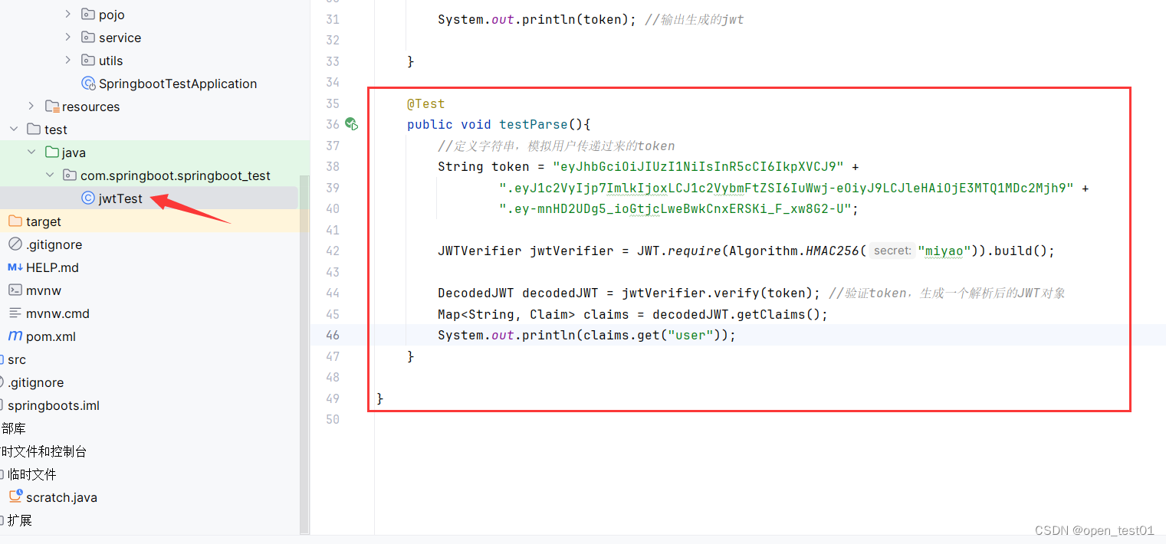Collapse the java folder under test
1166x544 pixels.
pyautogui.click(x=31, y=152)
